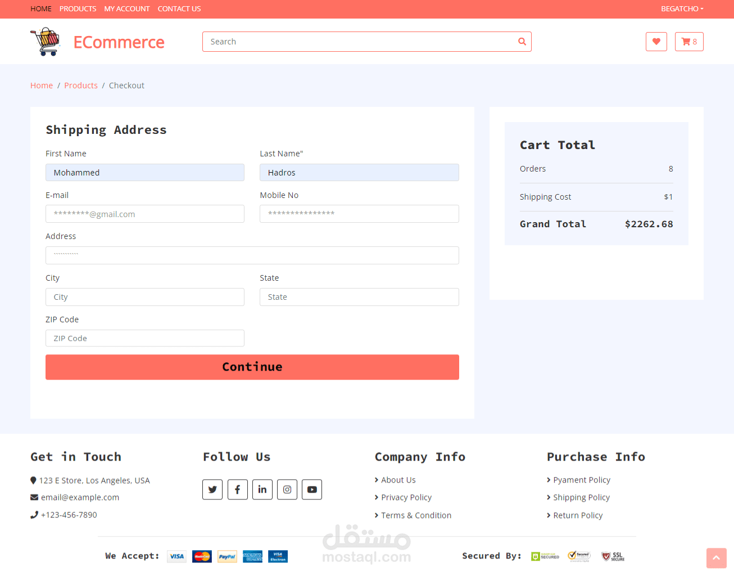
Task: Click the 123 E Store, Los Angeles address
Action: coord(94,480)
